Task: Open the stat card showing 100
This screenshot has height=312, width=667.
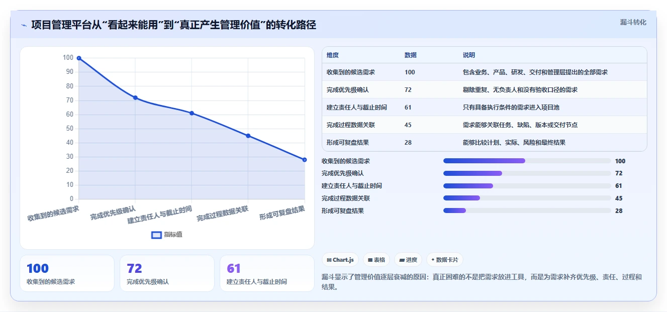Action: coord(67,273)
